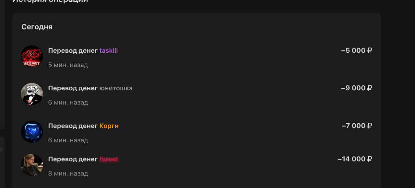Click 'Перевод денег' in the taskill row
This screenshot has height=188, width=415.
coord(73,51)
